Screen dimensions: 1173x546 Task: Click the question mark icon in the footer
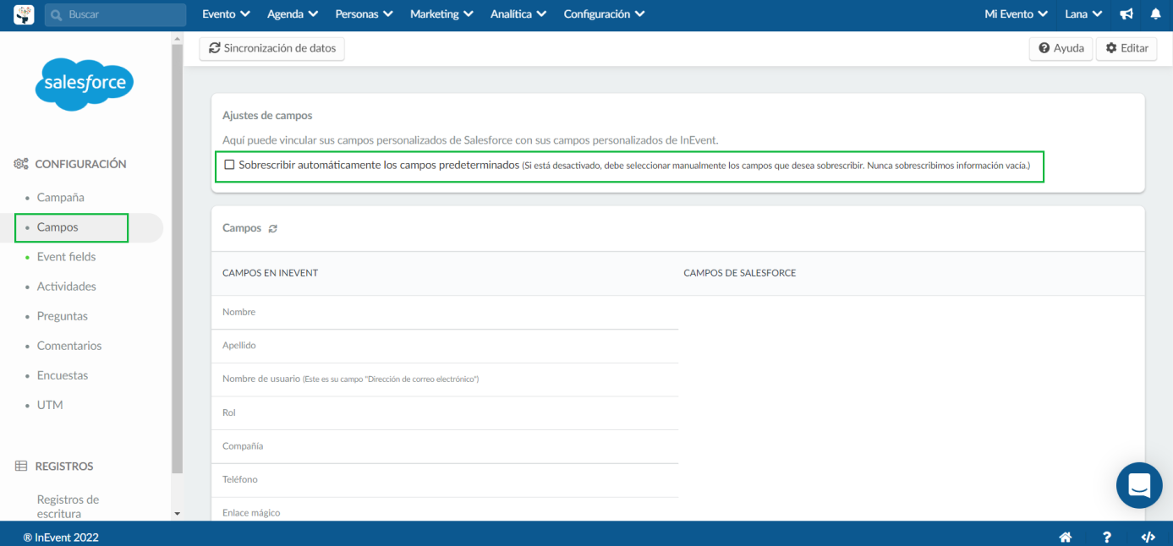pos(1107,537)
